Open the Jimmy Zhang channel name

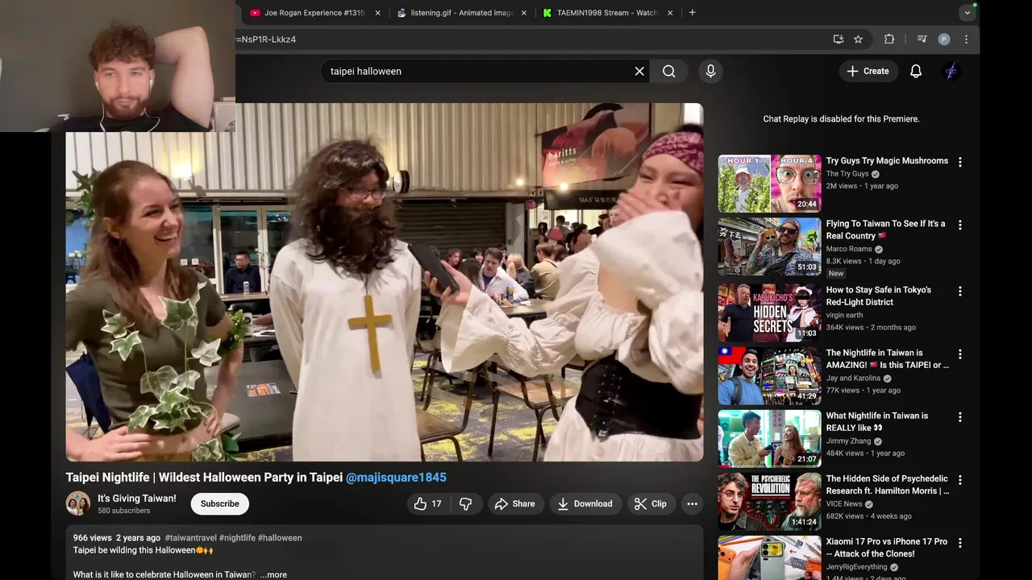tap(848, 441)
